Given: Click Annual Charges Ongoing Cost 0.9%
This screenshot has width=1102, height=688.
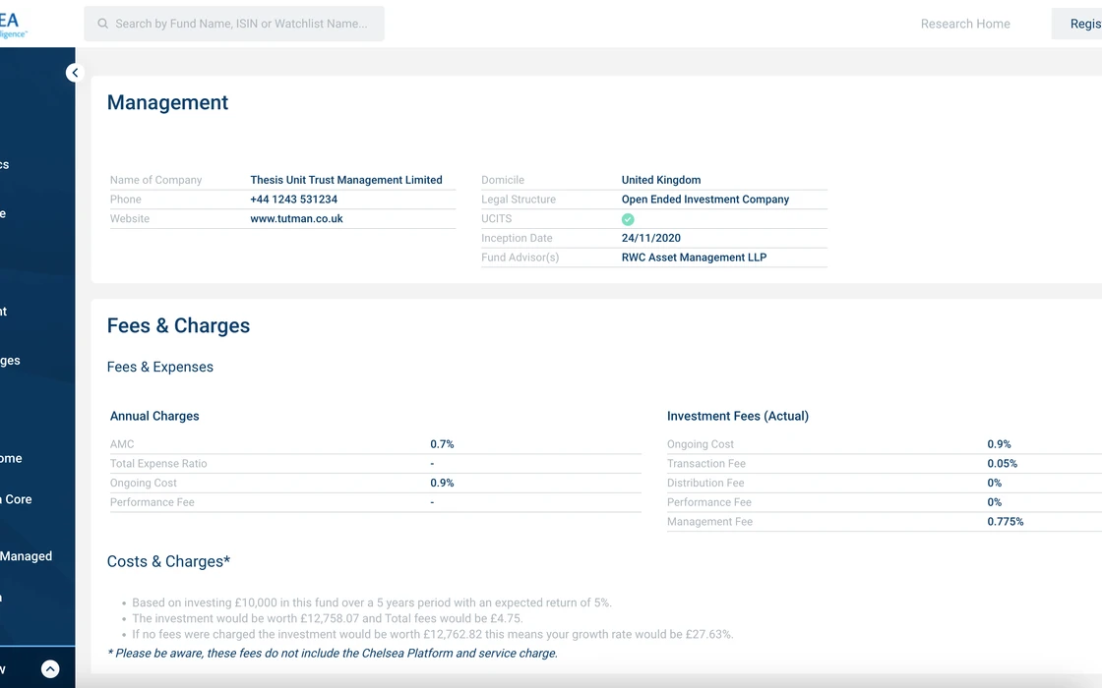Looking at the screenshot, I should (442, 483).
